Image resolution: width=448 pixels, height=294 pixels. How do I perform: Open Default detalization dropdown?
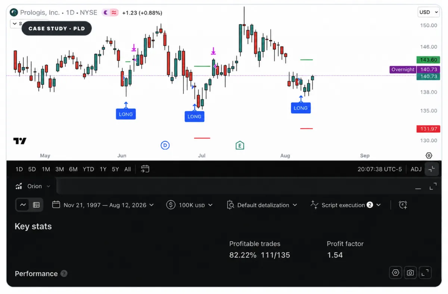(x=262, y=205)
